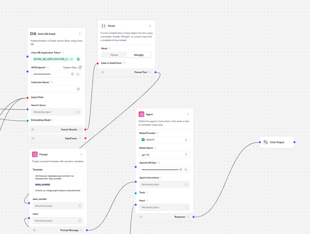
Task: Run the Agent component play button
Action: (188, 114)
